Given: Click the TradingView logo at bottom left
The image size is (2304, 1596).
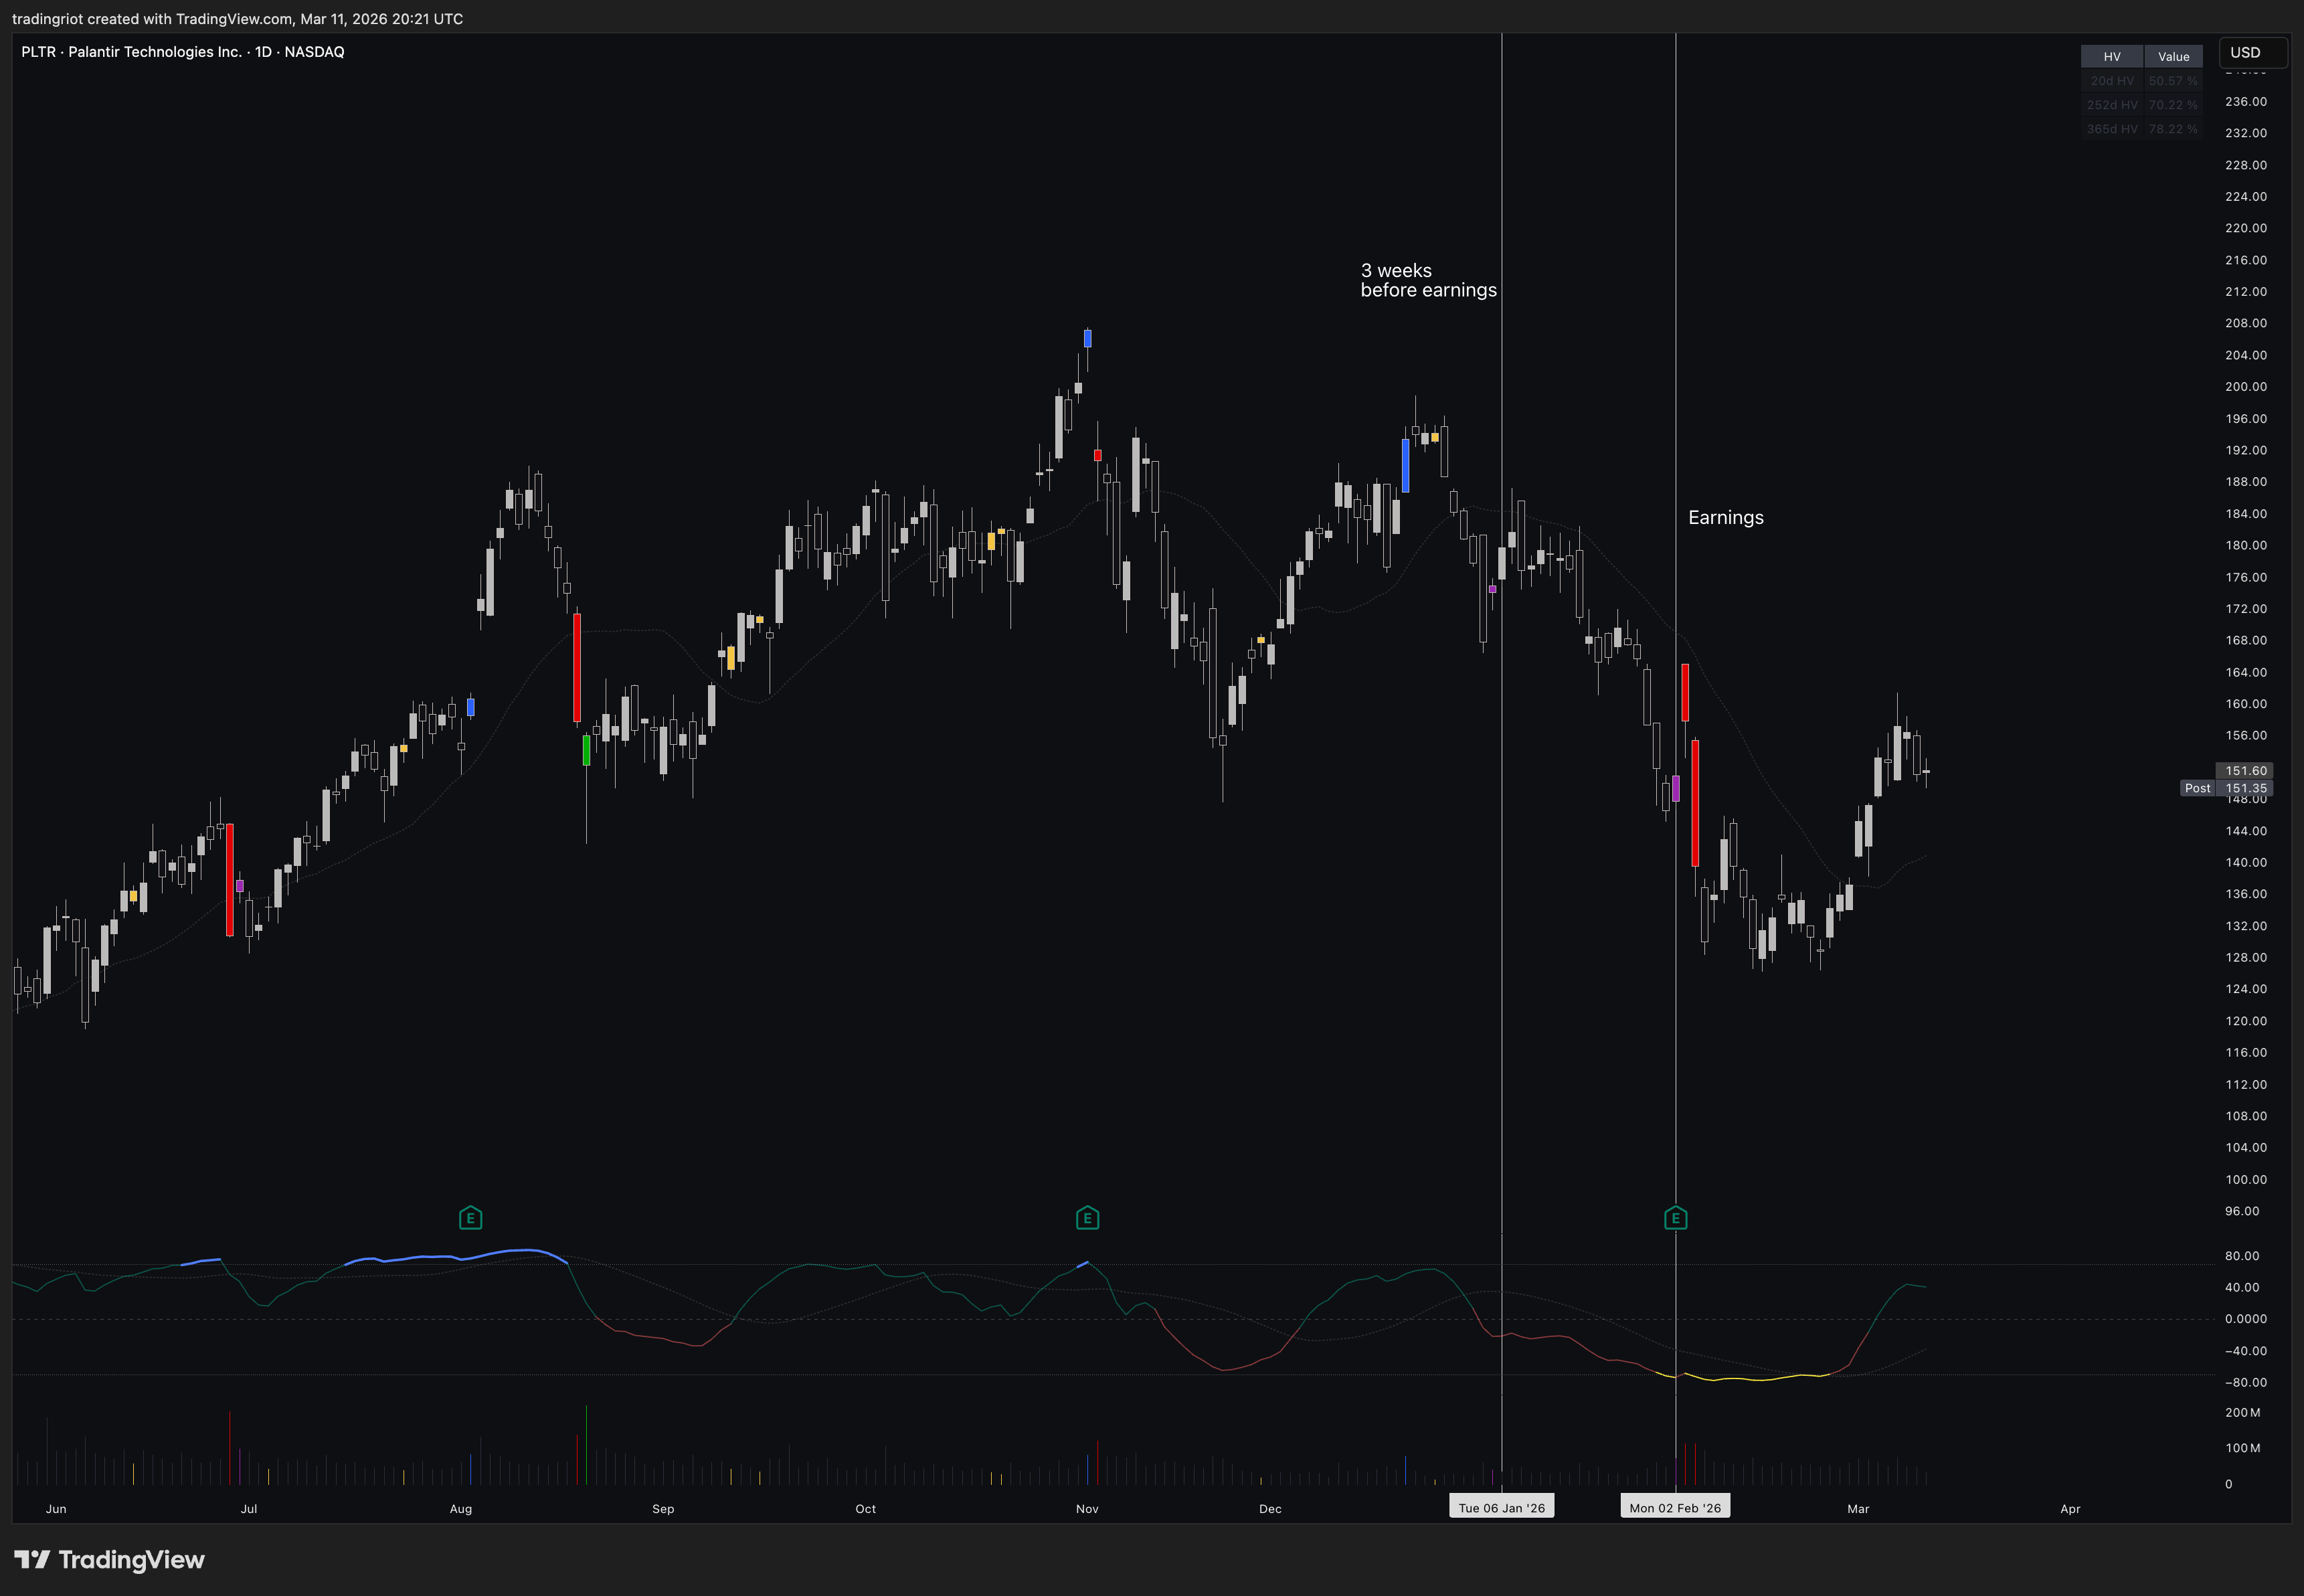Looking at the screenshot, I should pos(109,1559).
